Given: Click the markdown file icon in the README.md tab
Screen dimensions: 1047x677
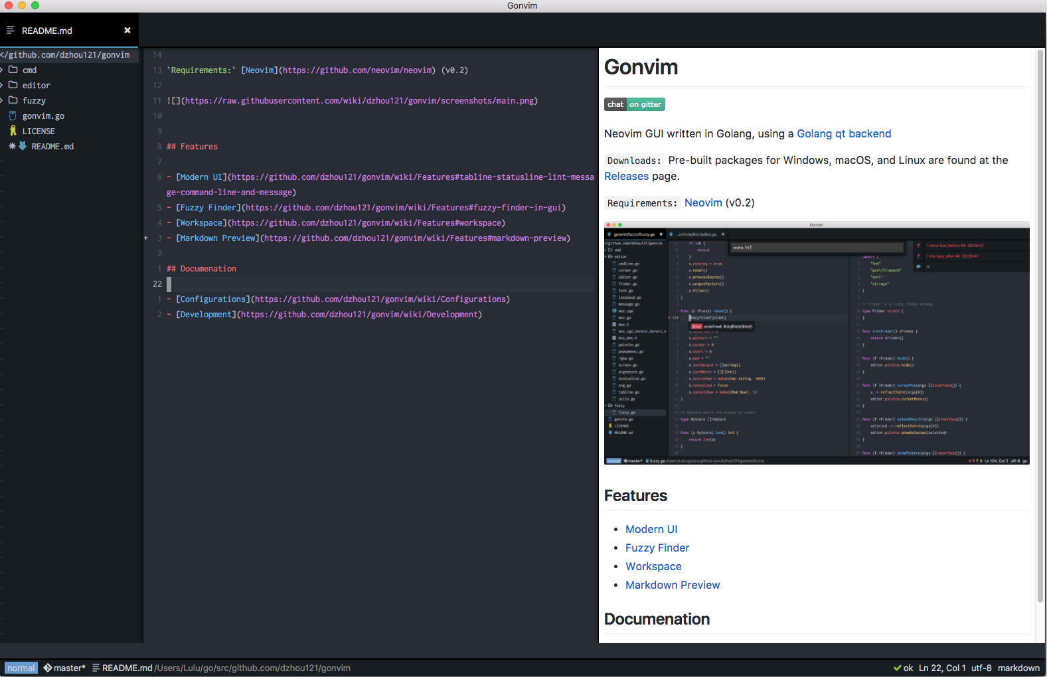Looking at the screenshot, I should pyautogui.click(x=11, y=31).
